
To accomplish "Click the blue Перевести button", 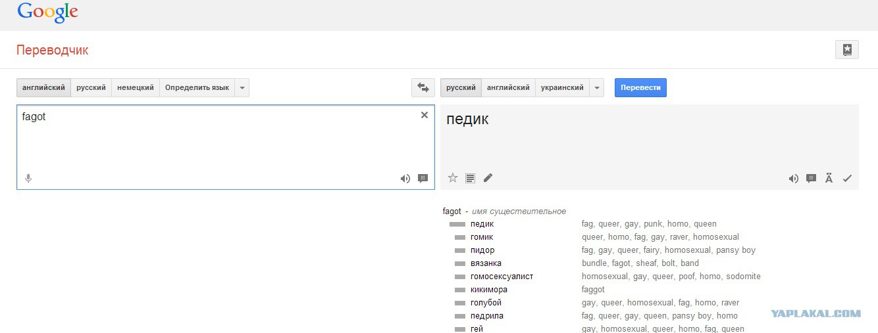I will tap(640, 87).
